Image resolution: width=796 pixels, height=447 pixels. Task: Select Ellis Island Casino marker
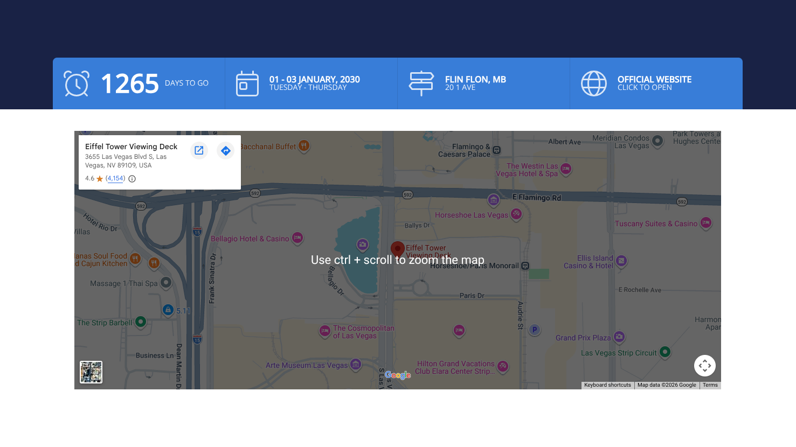[621, 261]
